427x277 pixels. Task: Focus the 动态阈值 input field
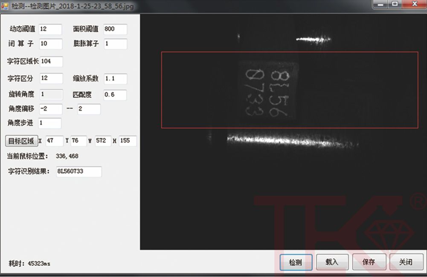[50, 29]
